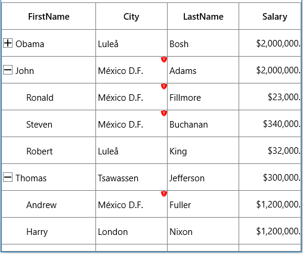The height and width of the screenshot is (254, 303).
Task: Expand the Obama row
Action: [x=8, y=43]
